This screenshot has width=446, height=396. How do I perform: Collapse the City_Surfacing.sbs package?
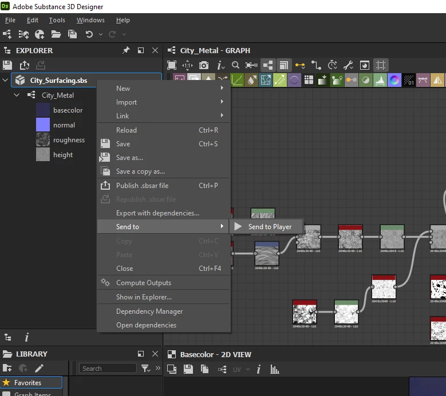(x=5, y=81)
